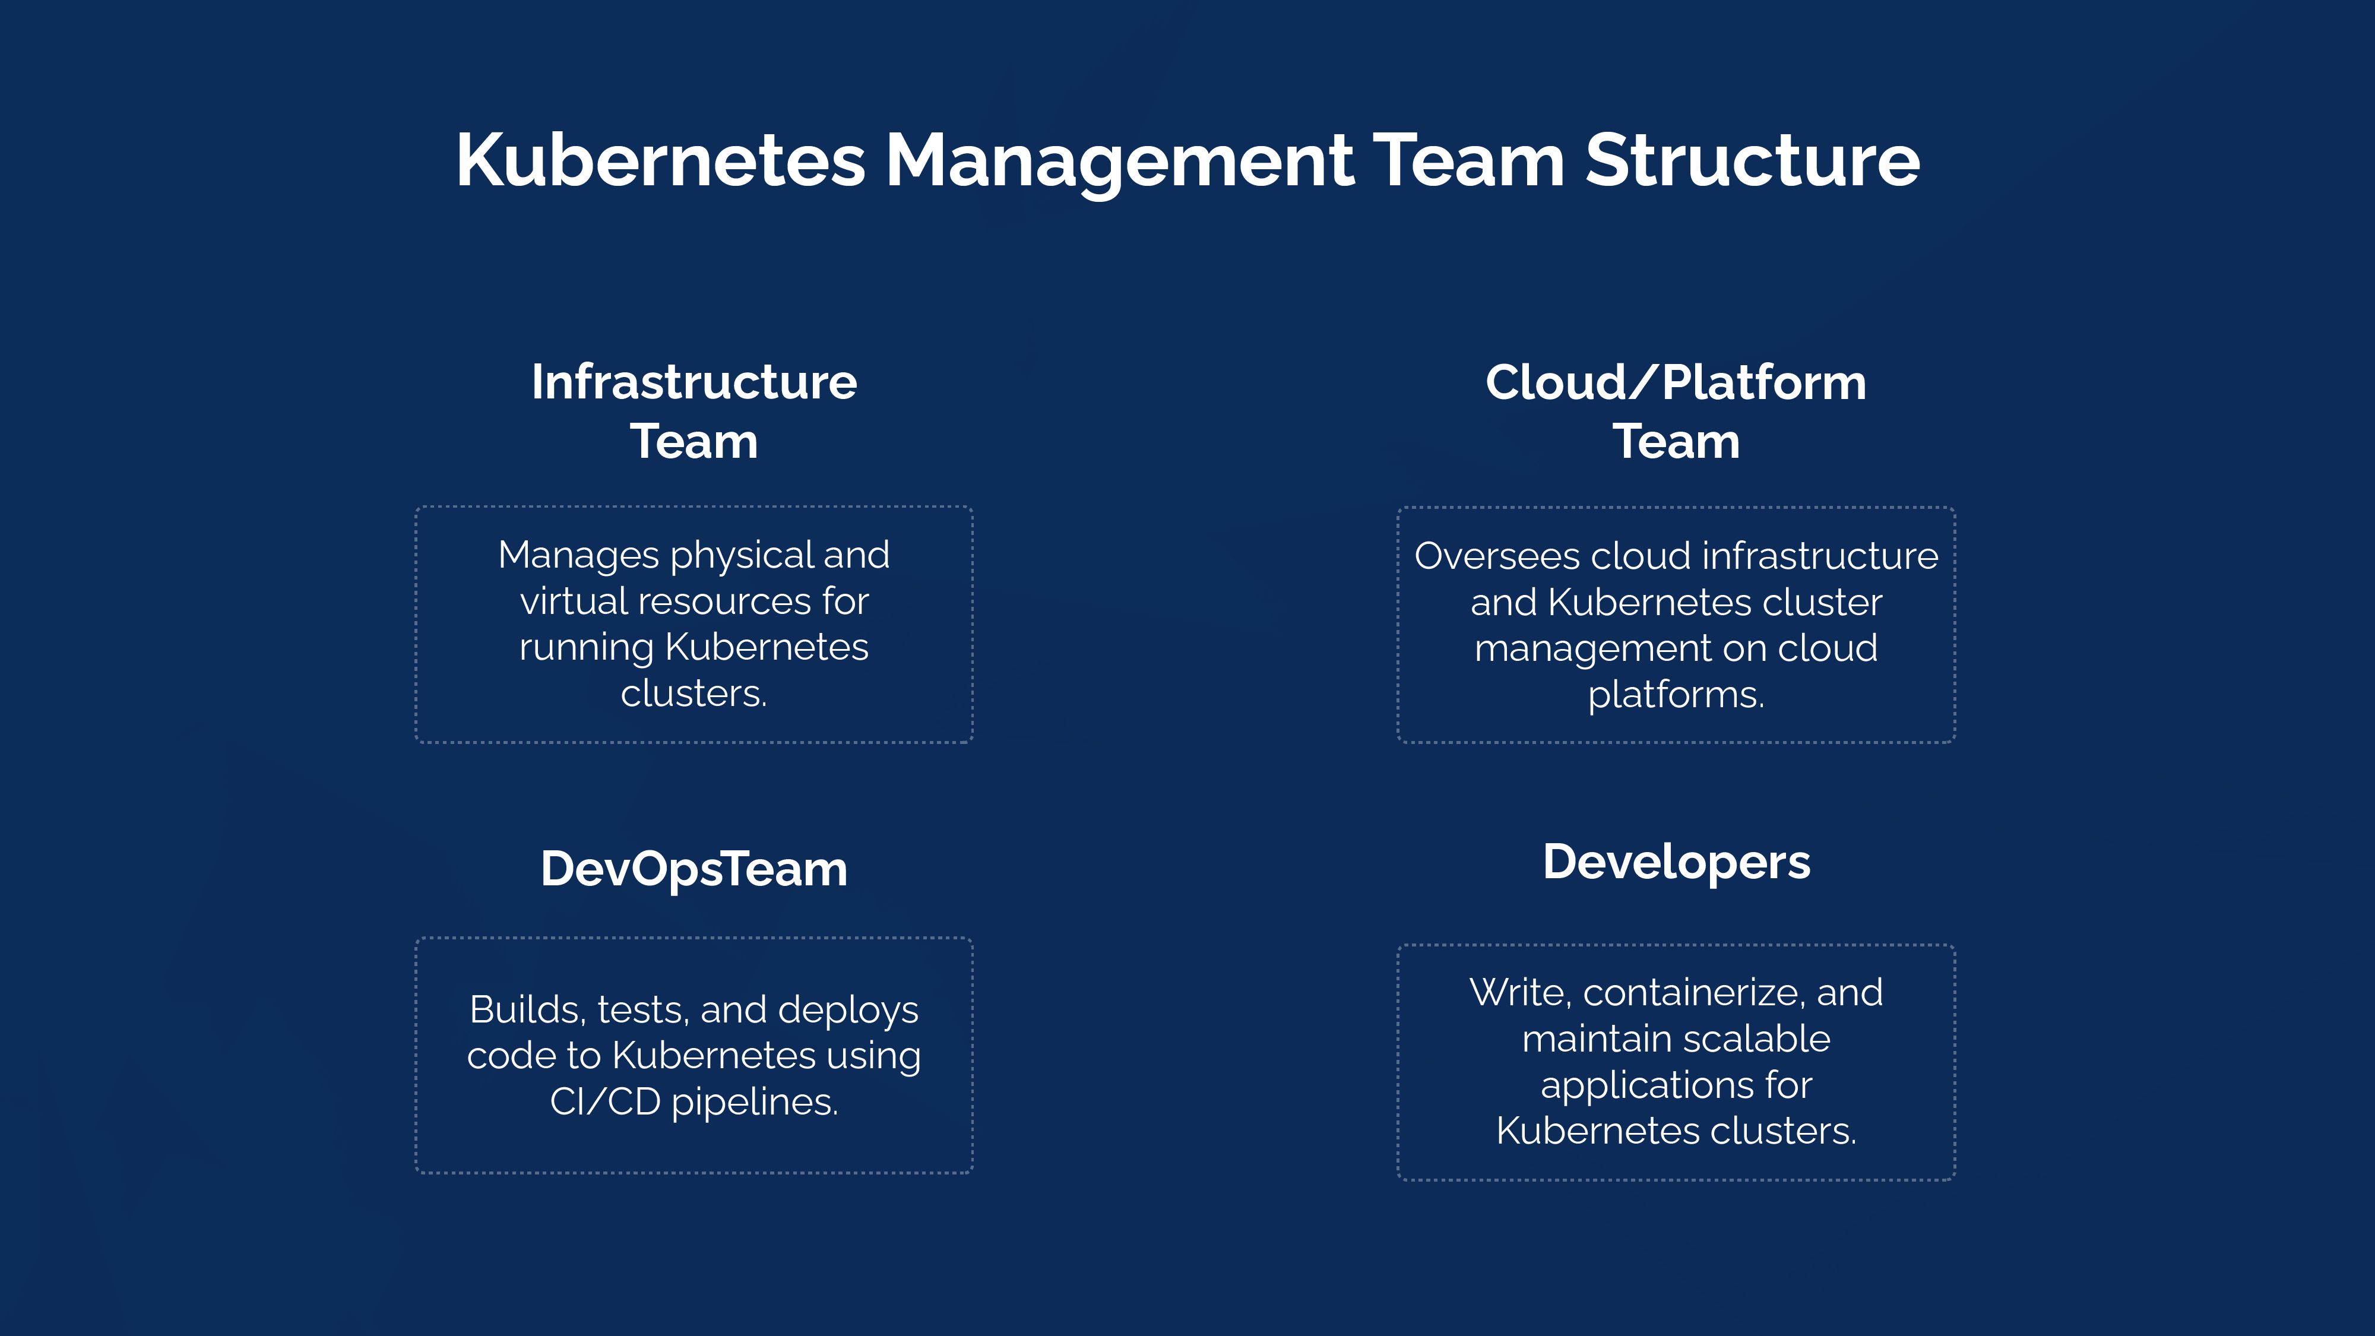Select the DevOpsTeam heading
The image size is (2375, 1336).
[x=693, y=868]
